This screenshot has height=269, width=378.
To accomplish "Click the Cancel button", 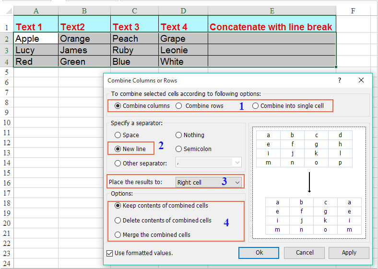I will pyautogui.click(x=304, y=253).
